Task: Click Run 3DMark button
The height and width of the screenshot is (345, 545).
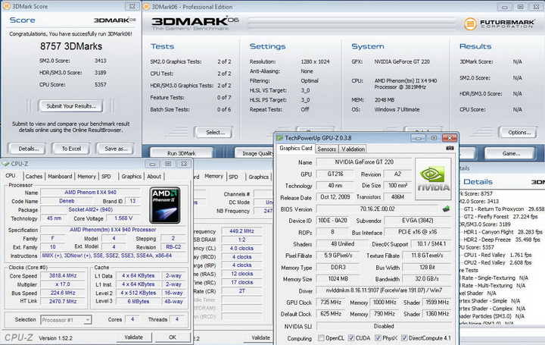Action: [x=182, y=153]
